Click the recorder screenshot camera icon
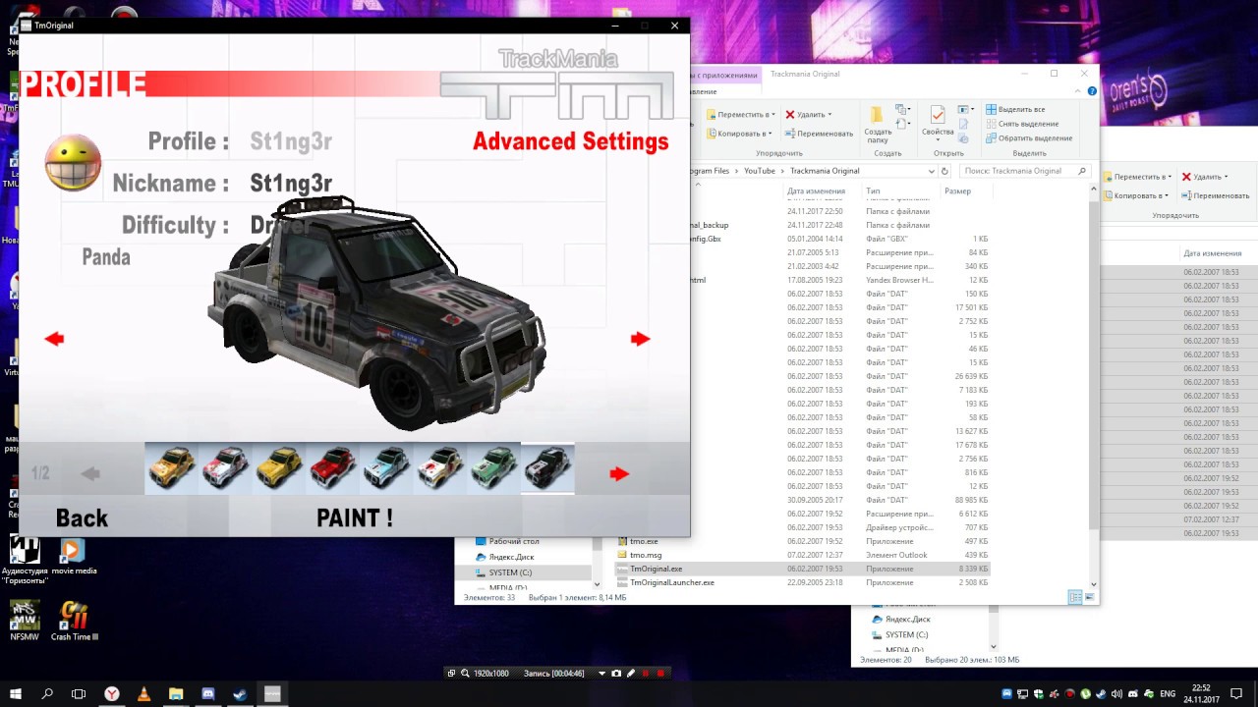Screen dimensions: 1258x707 click(616, 674)
